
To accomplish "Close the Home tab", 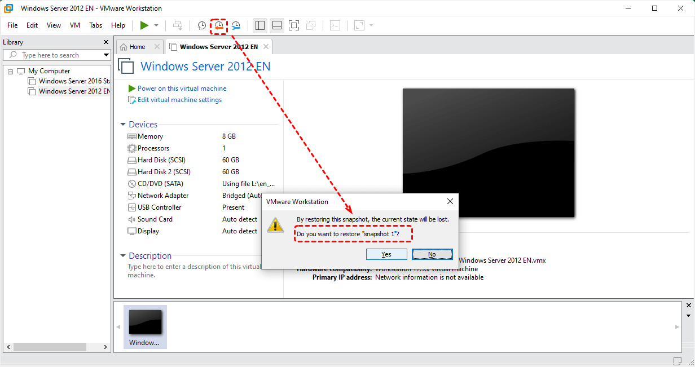I will point(157,47).
